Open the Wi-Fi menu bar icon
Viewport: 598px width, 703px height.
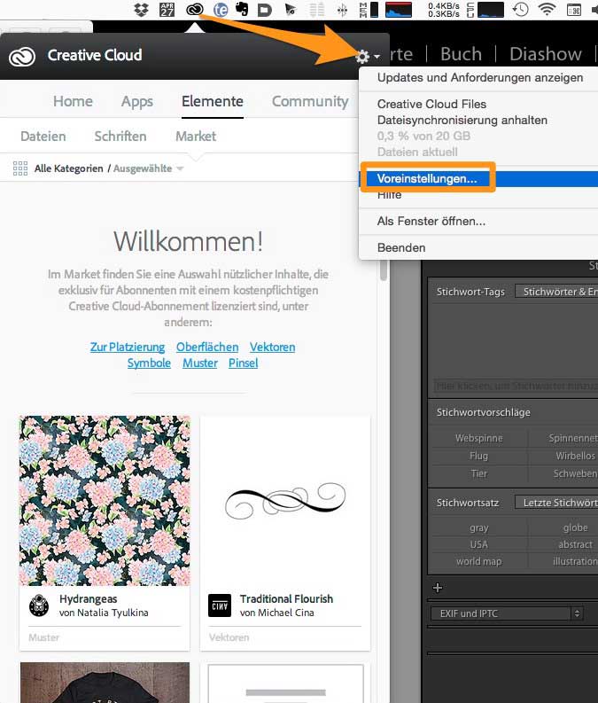[x=547, y=9]
